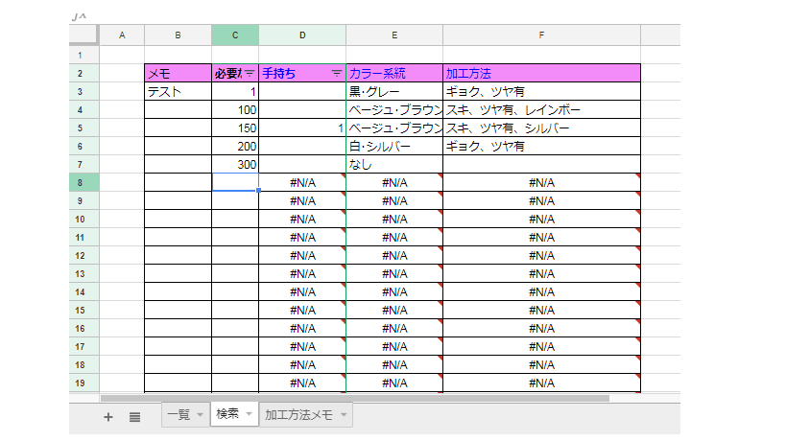This screenshot has width=786, height=441.
Task: Click the select-all corner box
Action: 83,35
